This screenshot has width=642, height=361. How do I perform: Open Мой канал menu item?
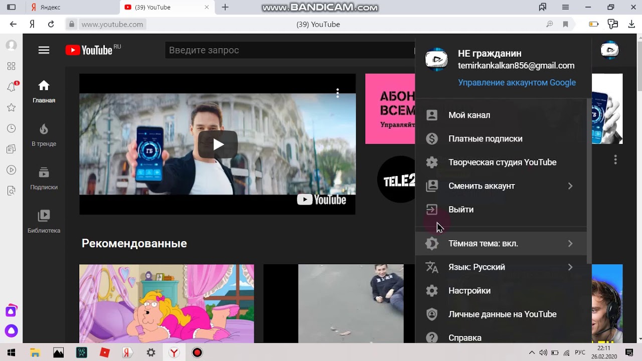[501, 115]
